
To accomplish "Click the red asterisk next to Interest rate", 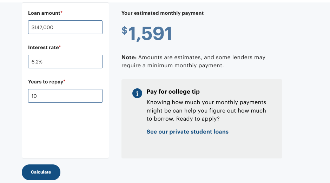I will point(60,47).
